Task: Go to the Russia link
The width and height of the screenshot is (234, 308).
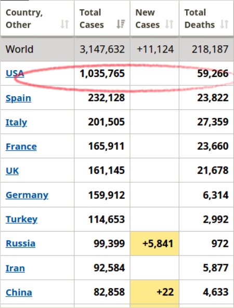Action: click(20, 243)
